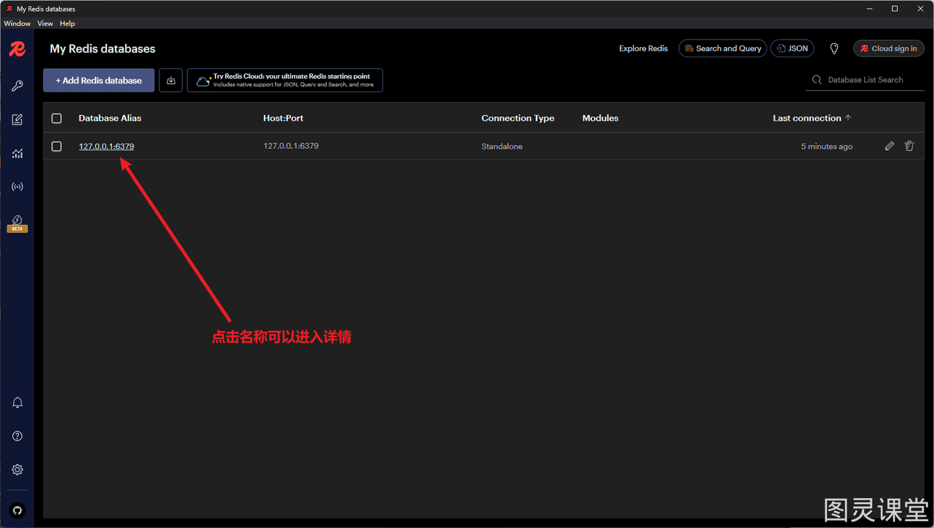Image resolution: width=934 pixels, height=528 pixels.
Task: Open the View menu
Action: (45, 23)
